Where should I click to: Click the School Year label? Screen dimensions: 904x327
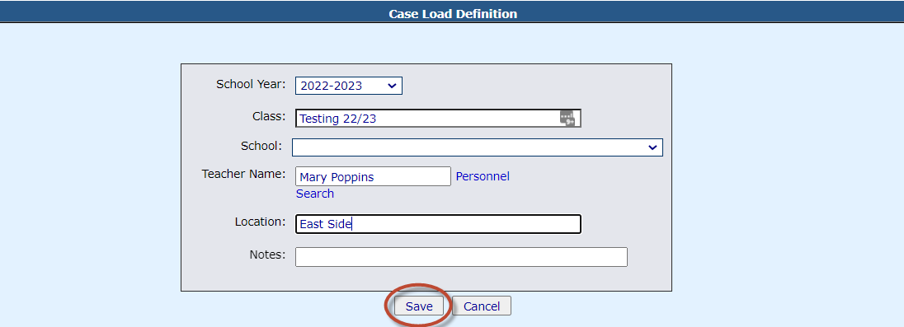251,84
